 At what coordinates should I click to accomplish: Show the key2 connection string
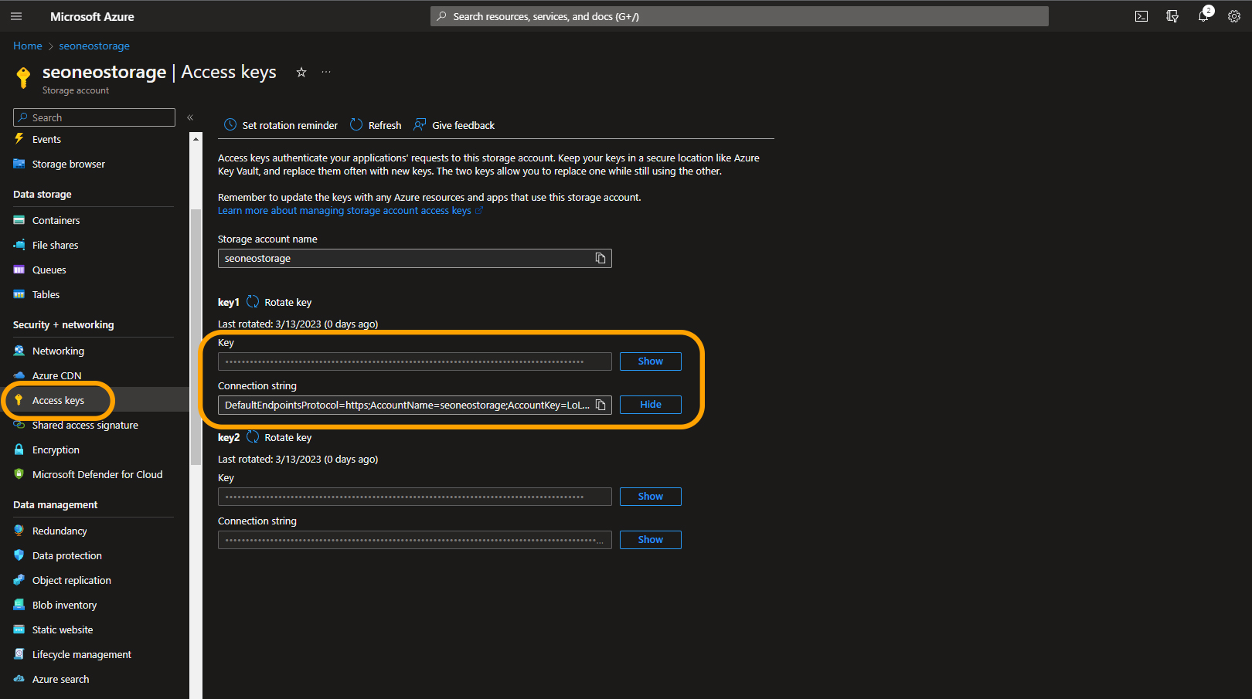coord(650,540)
